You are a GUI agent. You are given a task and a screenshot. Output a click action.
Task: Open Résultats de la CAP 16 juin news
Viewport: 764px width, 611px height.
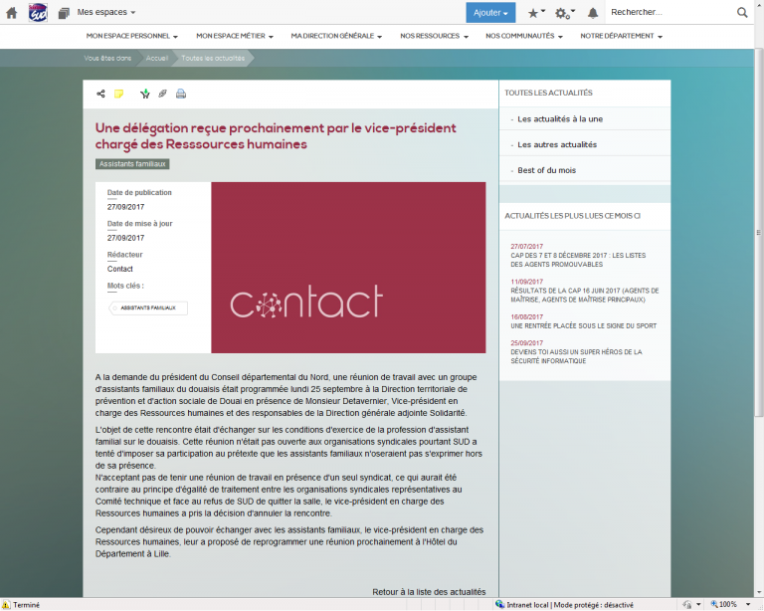585,295
